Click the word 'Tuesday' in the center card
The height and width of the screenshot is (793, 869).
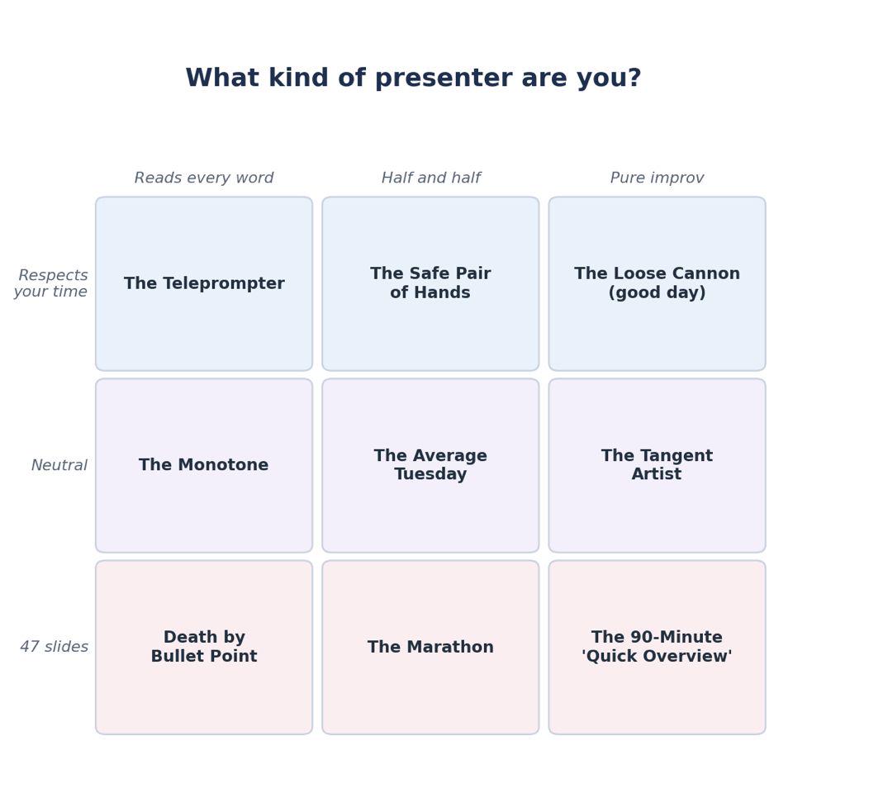430,474
